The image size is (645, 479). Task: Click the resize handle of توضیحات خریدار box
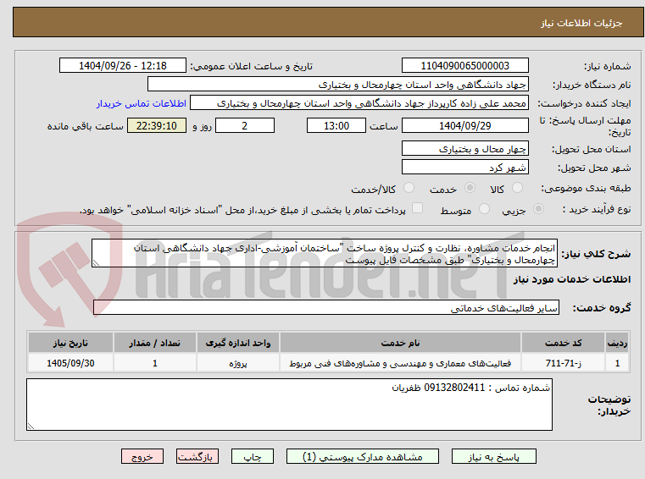coord(31,426)
